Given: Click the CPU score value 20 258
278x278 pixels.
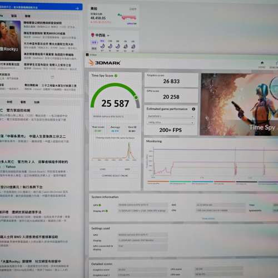Looking at the screenshot, I should pos(171,97).
